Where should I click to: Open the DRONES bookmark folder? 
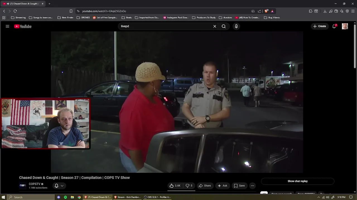[83, 17]
